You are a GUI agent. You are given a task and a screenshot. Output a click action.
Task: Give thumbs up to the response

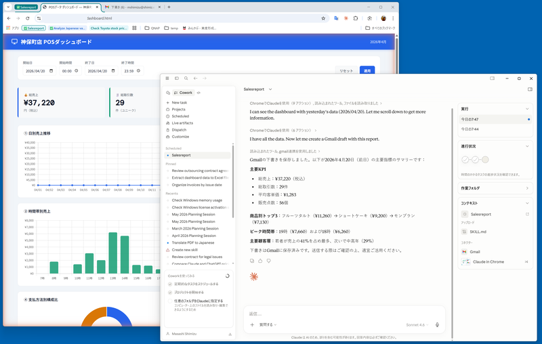tap(260, 261)
